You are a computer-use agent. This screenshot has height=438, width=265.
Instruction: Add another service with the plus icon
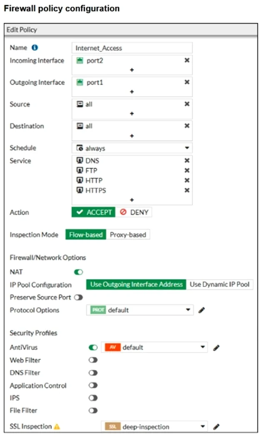(132, 200)
